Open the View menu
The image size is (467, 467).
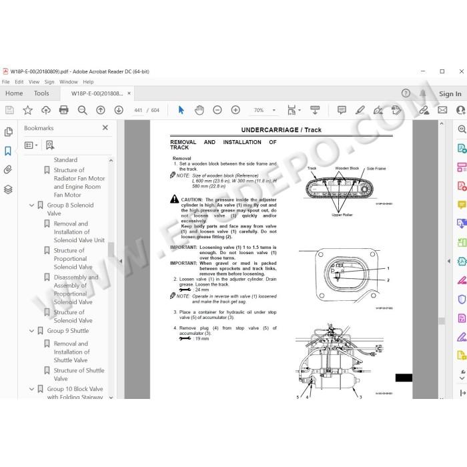[34, 82]
